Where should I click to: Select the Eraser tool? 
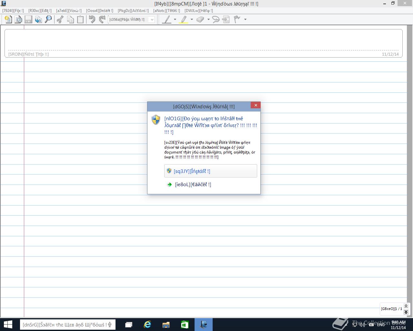[x=201, y=19]
